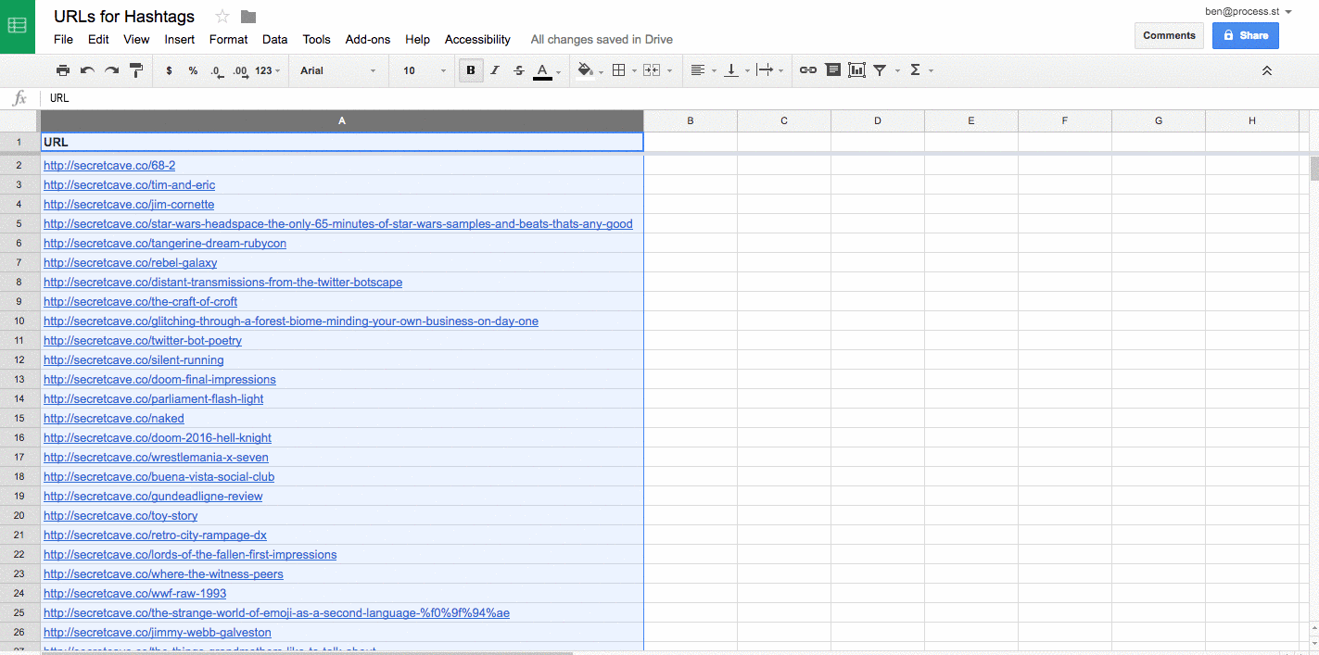Open the secretcave.co/twitter-bot-poetry link
The width and height of the screenshot is (1319, 655).
143,341
